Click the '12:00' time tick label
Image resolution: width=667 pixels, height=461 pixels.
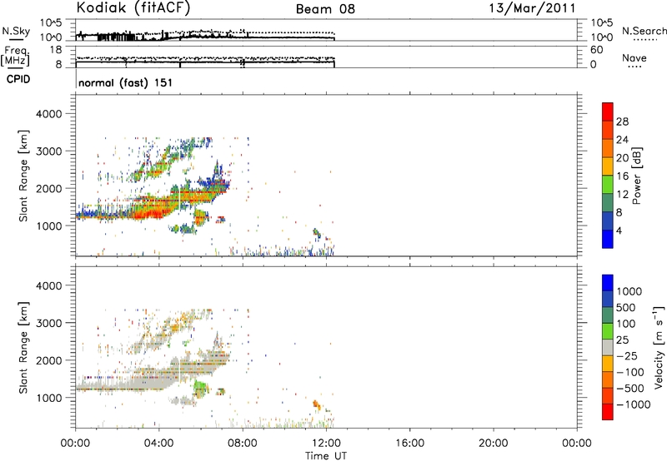(326, 444)
